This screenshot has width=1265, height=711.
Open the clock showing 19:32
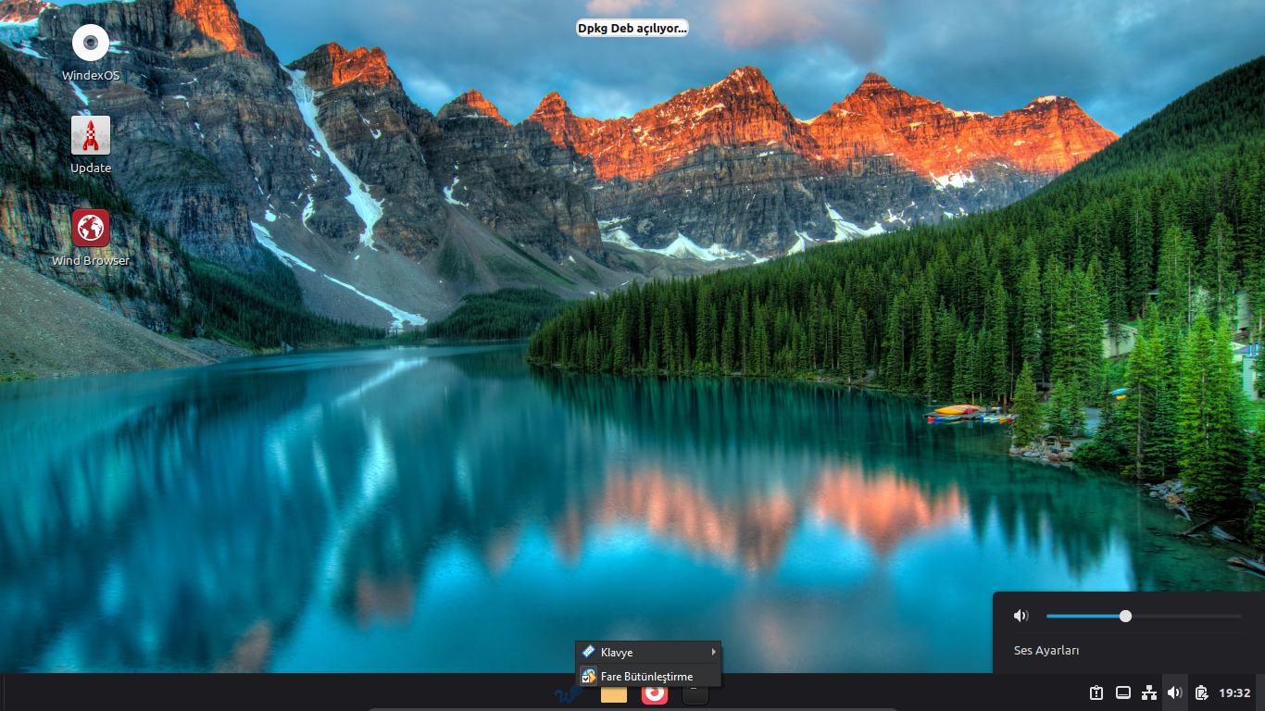1234,692
